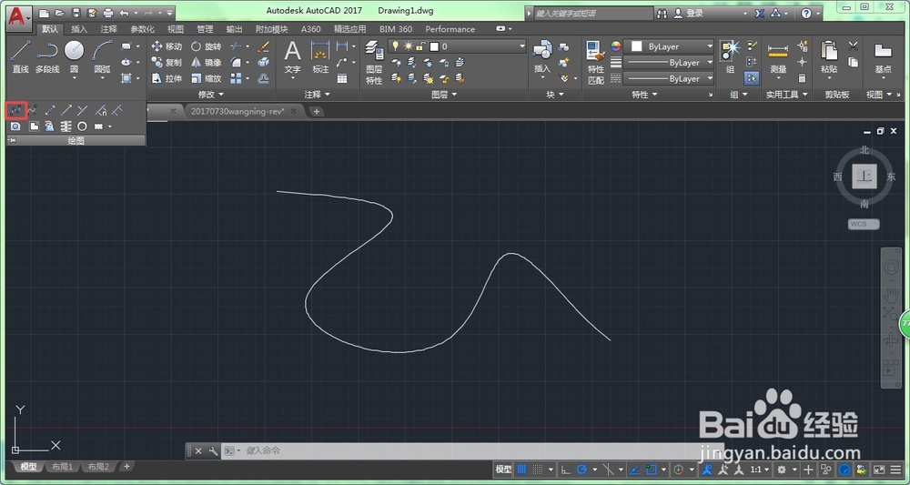Image resolution: width=910 pixels, height=485 pixels.
Task: Click the 特性匹配 match properties tool
Action: point(596,63)
